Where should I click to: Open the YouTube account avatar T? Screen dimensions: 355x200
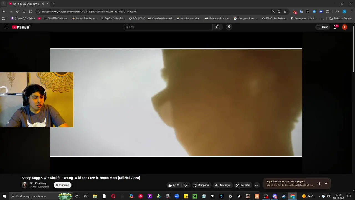pyautogui.click(x=344, y=27)
